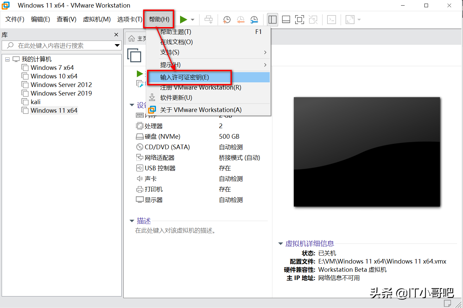Open the Snapshot Manager

pyautogui.click(x=254, y=19)
